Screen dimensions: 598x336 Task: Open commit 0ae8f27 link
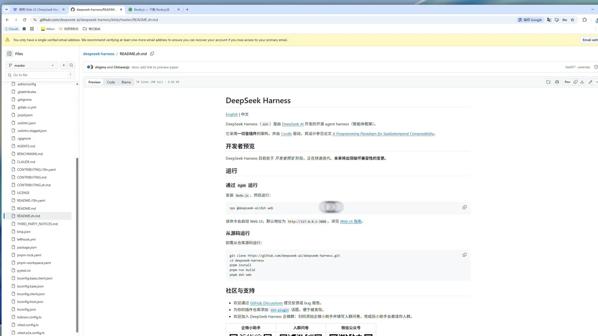click(570, 67)
